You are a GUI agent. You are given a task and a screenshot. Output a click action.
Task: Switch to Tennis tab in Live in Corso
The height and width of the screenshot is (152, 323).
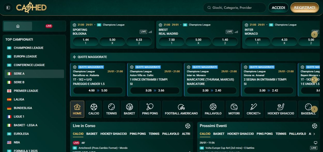[154, 134]
